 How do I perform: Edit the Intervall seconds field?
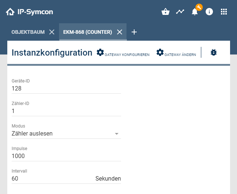(51, 179)
